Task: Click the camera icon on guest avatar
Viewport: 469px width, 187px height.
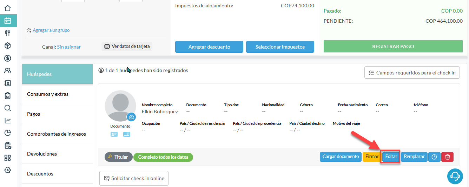Action: [x=131, y=117]
